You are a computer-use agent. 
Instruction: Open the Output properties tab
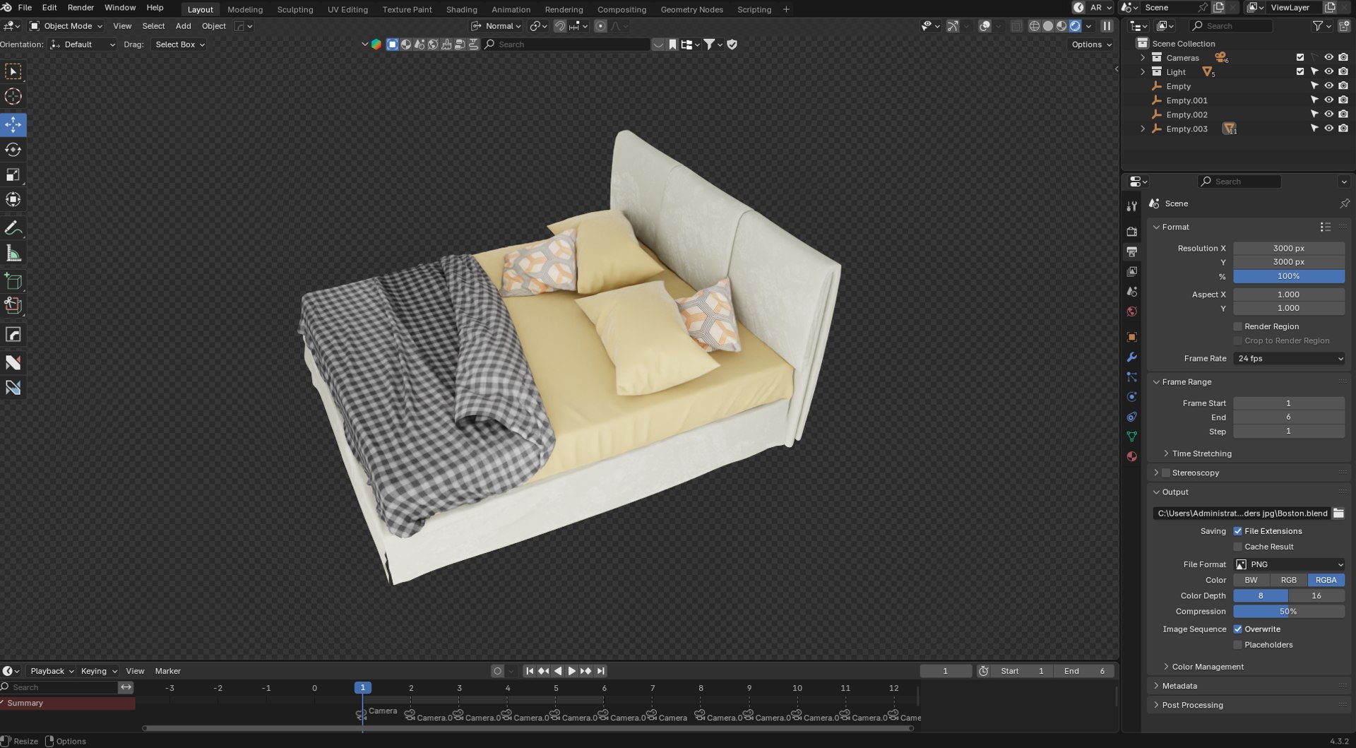click(1132, 251)
